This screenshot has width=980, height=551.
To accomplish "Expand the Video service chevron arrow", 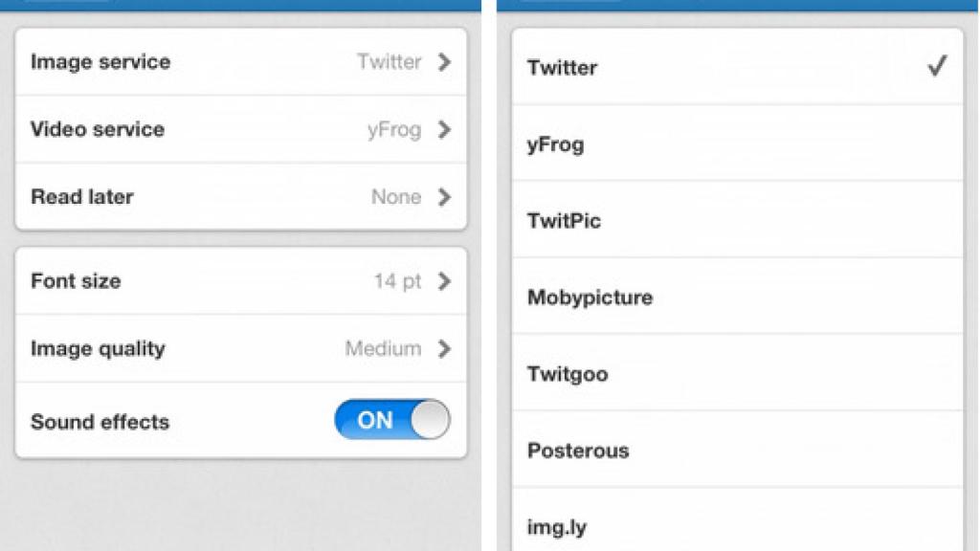I will click(x=444, y=130).
